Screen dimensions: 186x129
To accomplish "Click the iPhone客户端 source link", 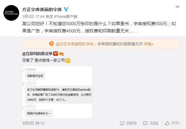I will pos(65,17).
